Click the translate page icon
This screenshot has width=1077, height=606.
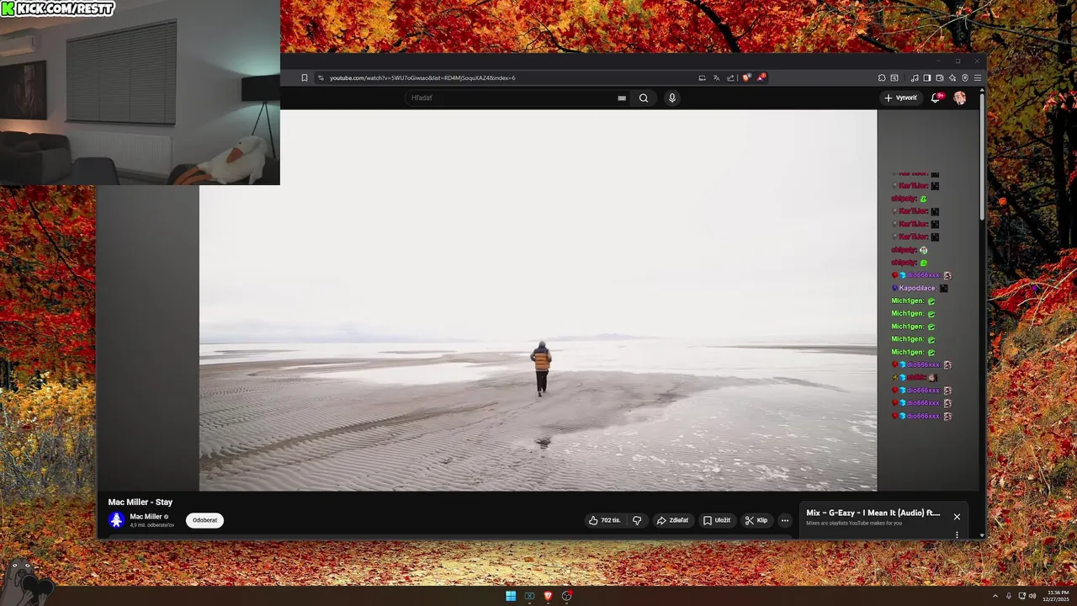click(x=716, y=77)
